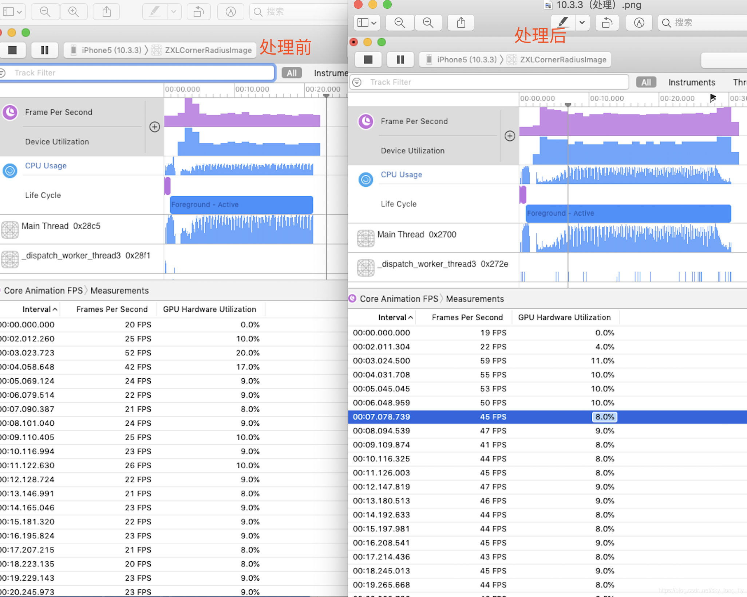Viewport: 747px width, 597px height.
Task: Stop recording in right Instruments window
Action: (x=368, y=59)
